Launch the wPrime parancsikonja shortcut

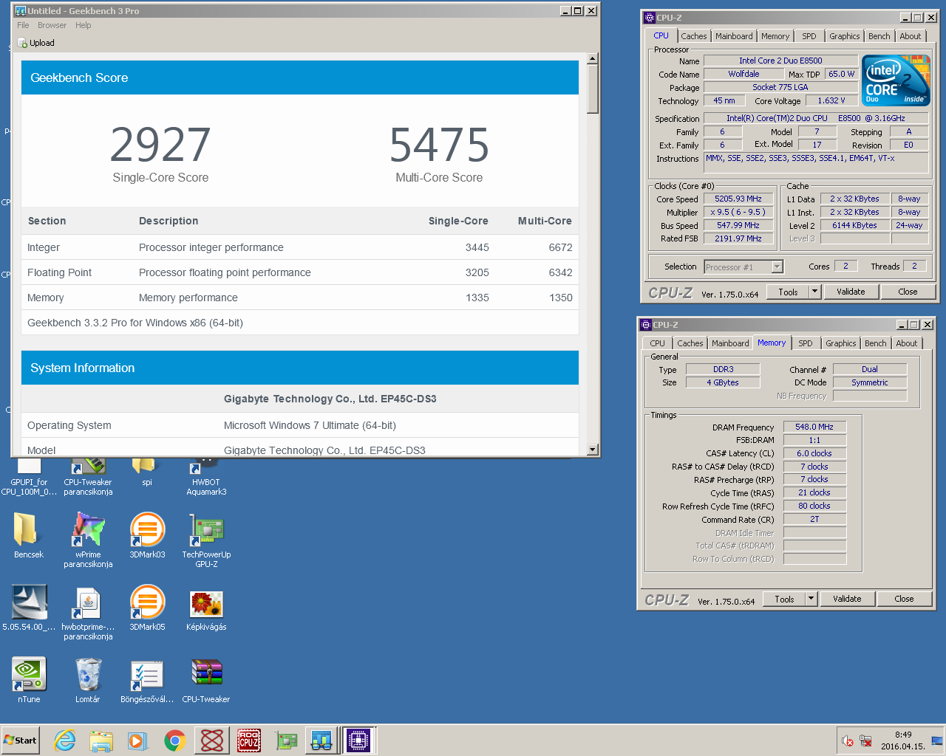tap(88, 539)
